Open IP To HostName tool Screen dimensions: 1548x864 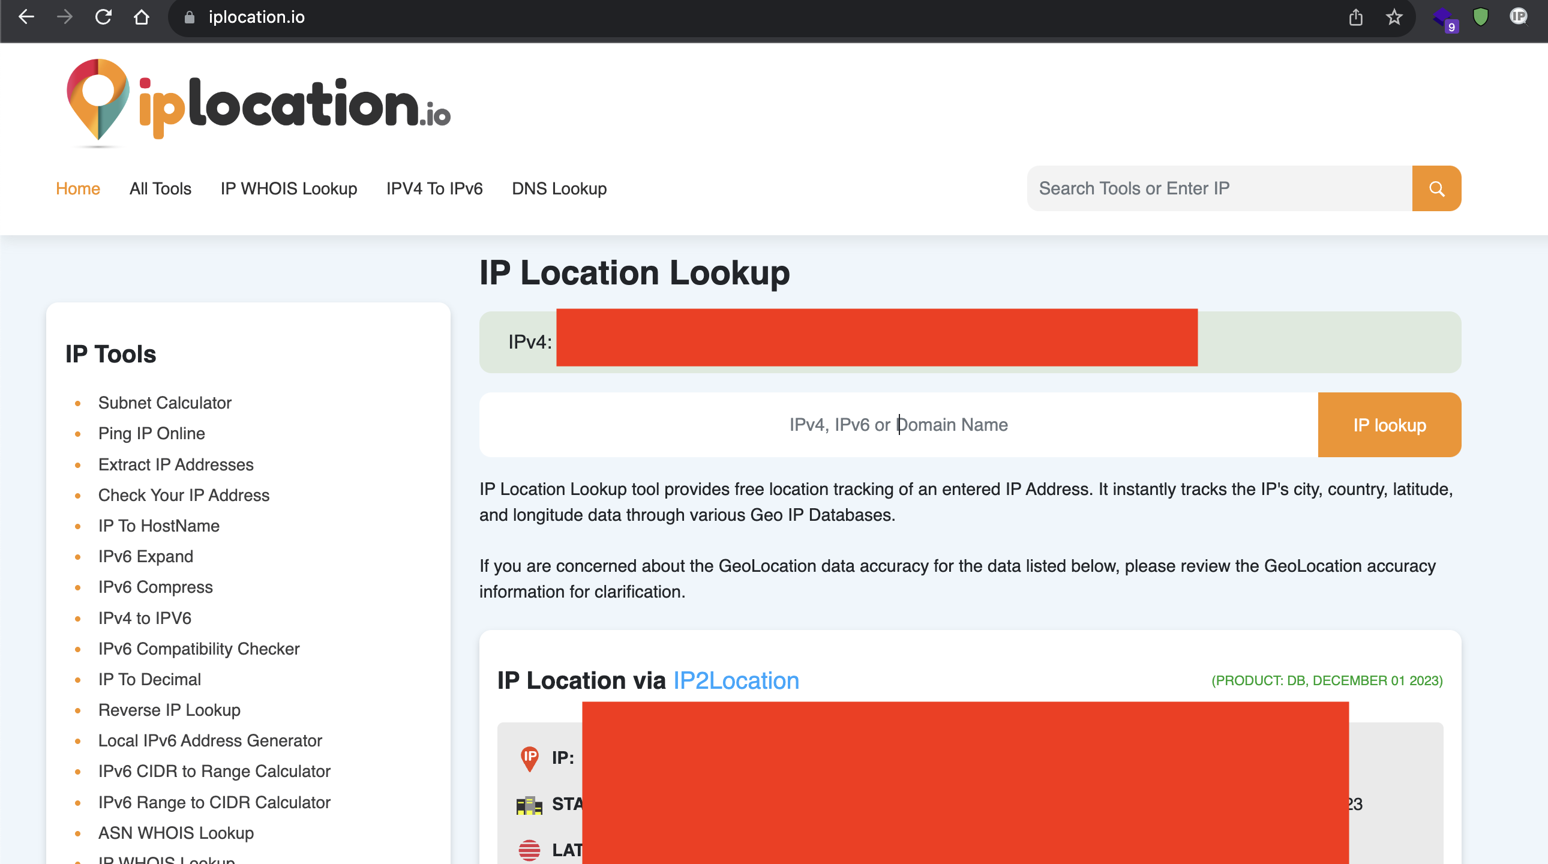[159, 526]
